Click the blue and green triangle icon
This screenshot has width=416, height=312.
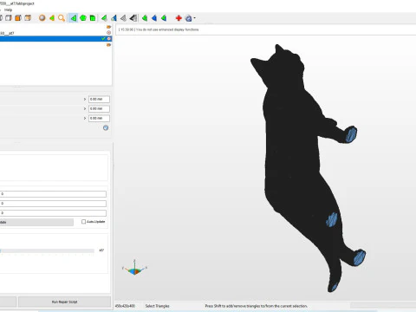114,18
